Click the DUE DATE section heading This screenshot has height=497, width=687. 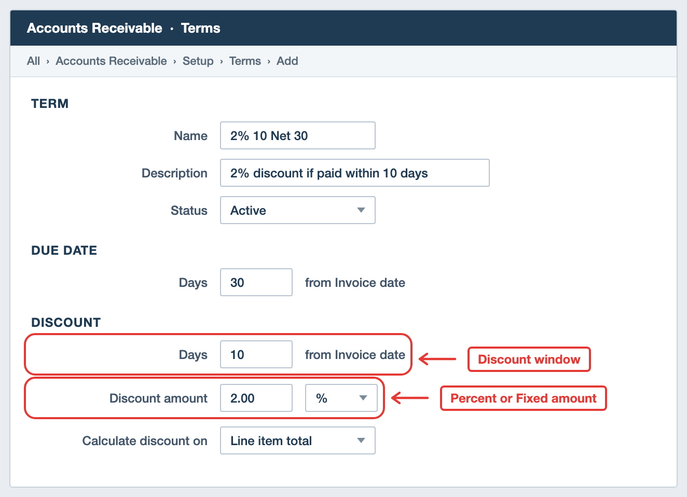coord(64,250)
